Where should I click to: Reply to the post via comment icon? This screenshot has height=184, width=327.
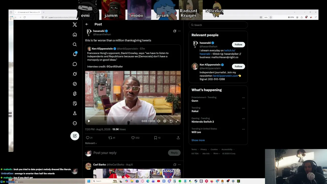[88, 138]
